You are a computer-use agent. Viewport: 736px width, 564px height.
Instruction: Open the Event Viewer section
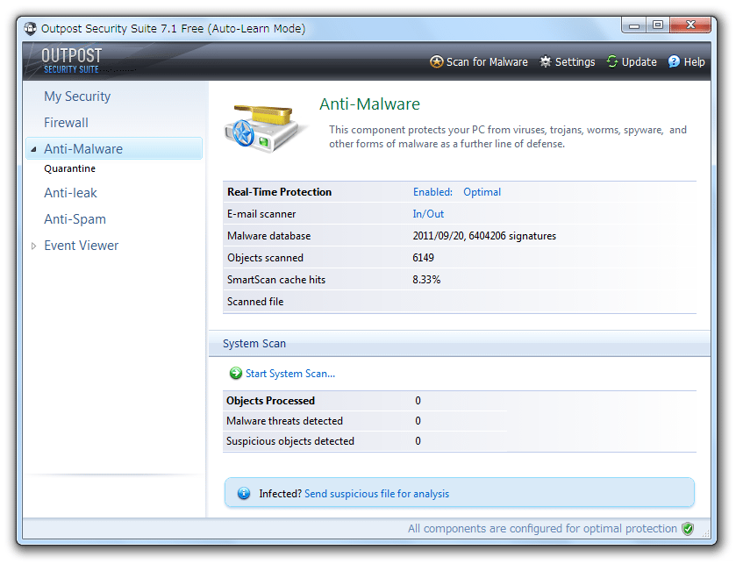coord(82,246)
